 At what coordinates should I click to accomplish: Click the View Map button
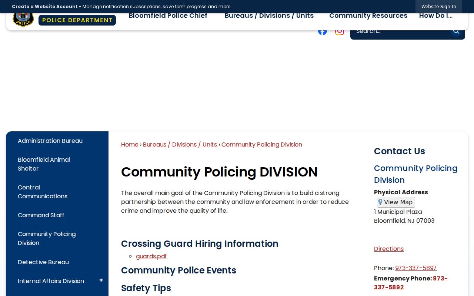396,202
